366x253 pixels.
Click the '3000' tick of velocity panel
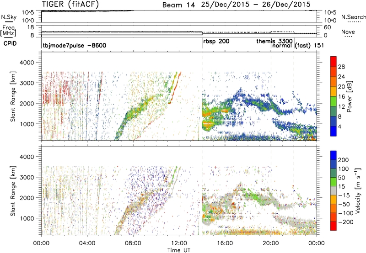[28, 177]
